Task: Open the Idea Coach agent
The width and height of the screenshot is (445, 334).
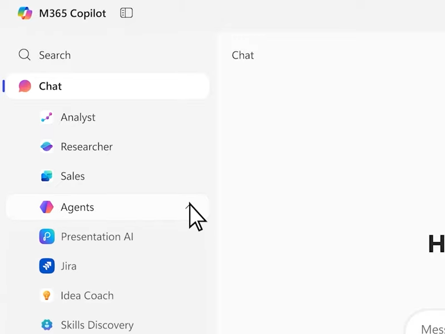Action: pos(87,295)
